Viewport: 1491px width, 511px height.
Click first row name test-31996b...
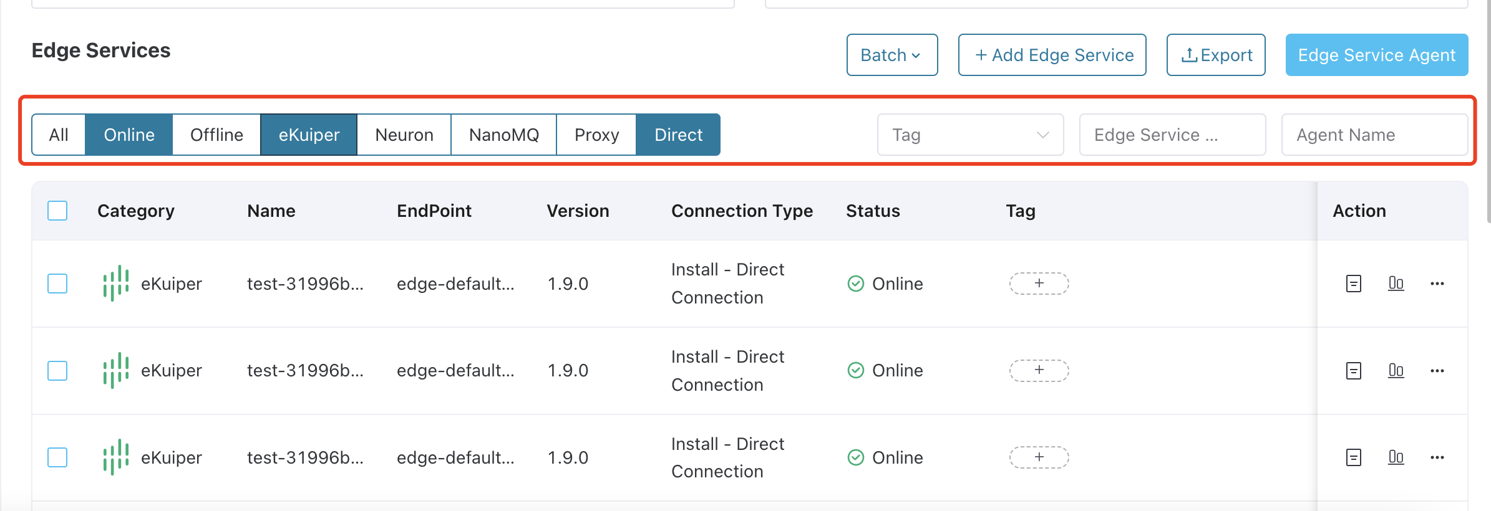click(305, 284)
